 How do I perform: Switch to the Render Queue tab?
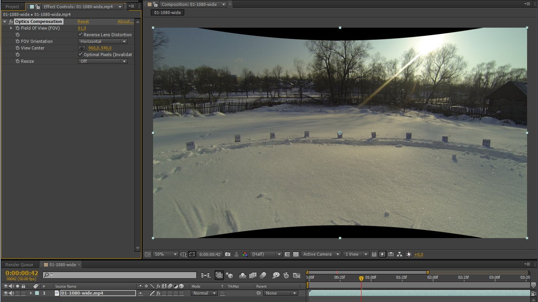click(x=19, y=265)
